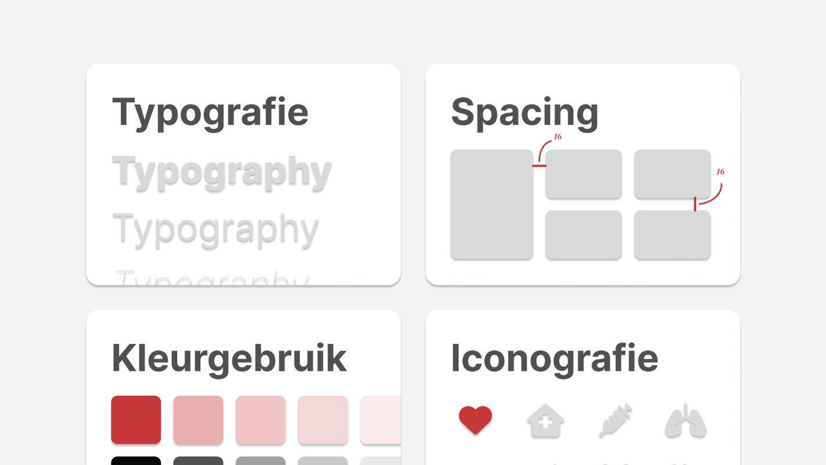Click the vertical red spacing marker
Screen dimensions: 826x465
tap(695, 203)
